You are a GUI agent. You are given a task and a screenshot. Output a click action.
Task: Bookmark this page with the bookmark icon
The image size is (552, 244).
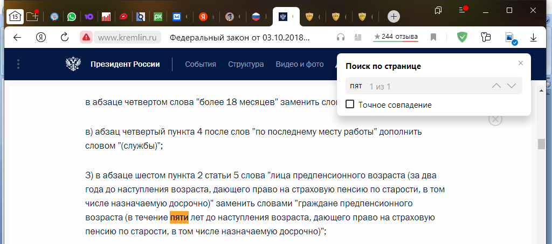433,37
